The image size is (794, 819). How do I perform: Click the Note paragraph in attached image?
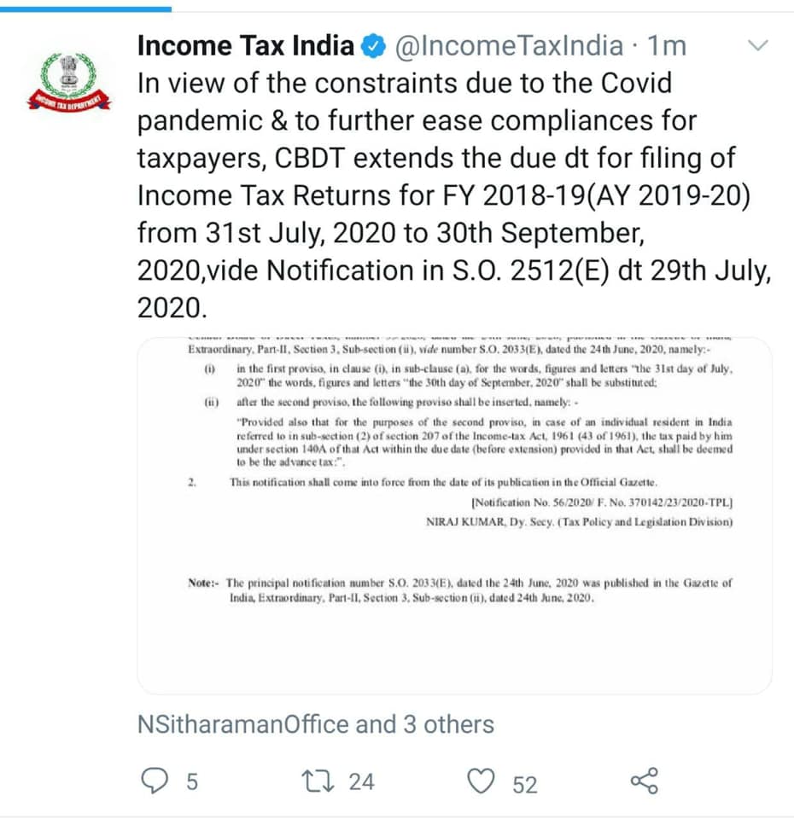coord(460,590)
